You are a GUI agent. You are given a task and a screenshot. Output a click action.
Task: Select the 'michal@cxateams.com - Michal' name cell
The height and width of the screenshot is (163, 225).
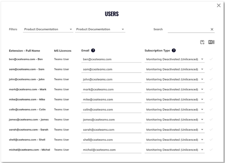30,150
